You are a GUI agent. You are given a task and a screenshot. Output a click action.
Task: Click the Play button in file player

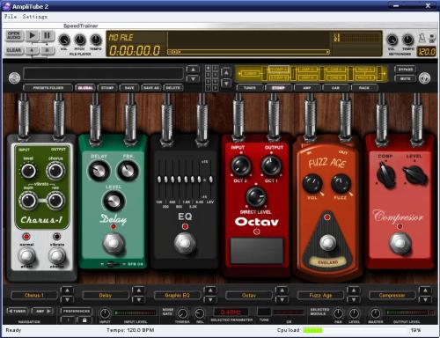pyautogui.click(x=32, y=35)
